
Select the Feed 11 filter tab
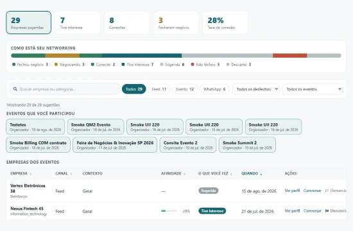[159, 89]
